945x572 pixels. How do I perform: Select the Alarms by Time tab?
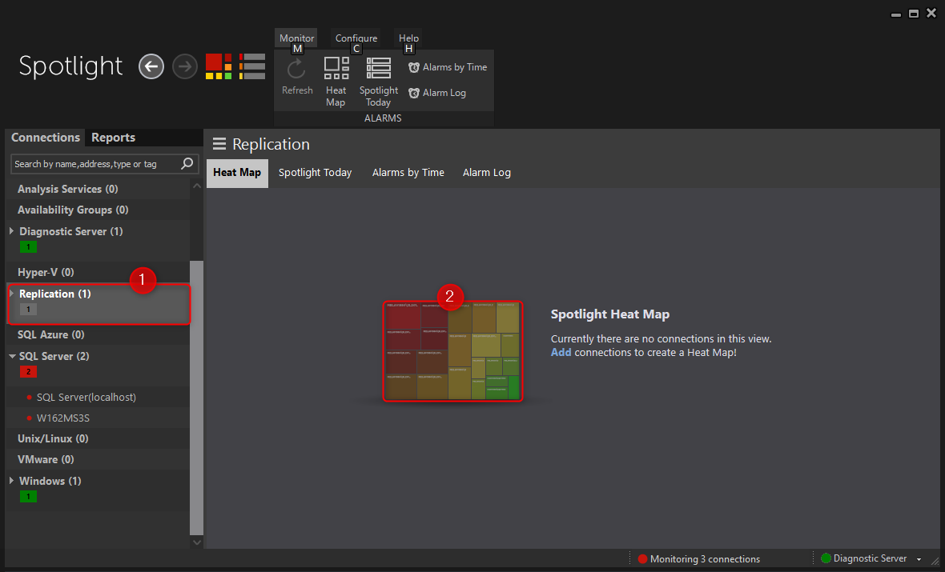coord(408,173)
